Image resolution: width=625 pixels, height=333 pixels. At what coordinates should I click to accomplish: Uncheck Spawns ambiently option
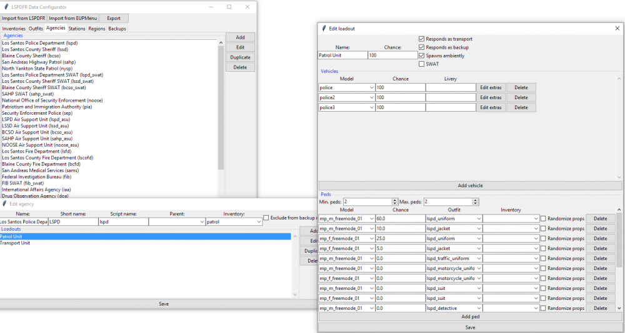[421, 55]
